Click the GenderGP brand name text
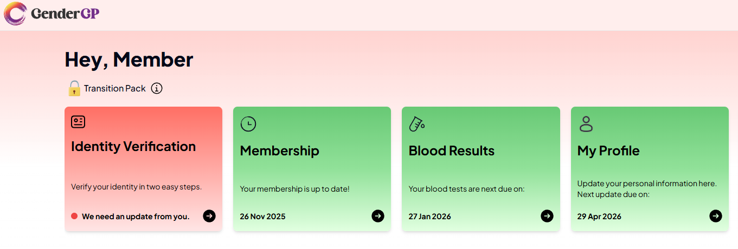The width and height of the screenshot is (738, 249). (65, 14)
